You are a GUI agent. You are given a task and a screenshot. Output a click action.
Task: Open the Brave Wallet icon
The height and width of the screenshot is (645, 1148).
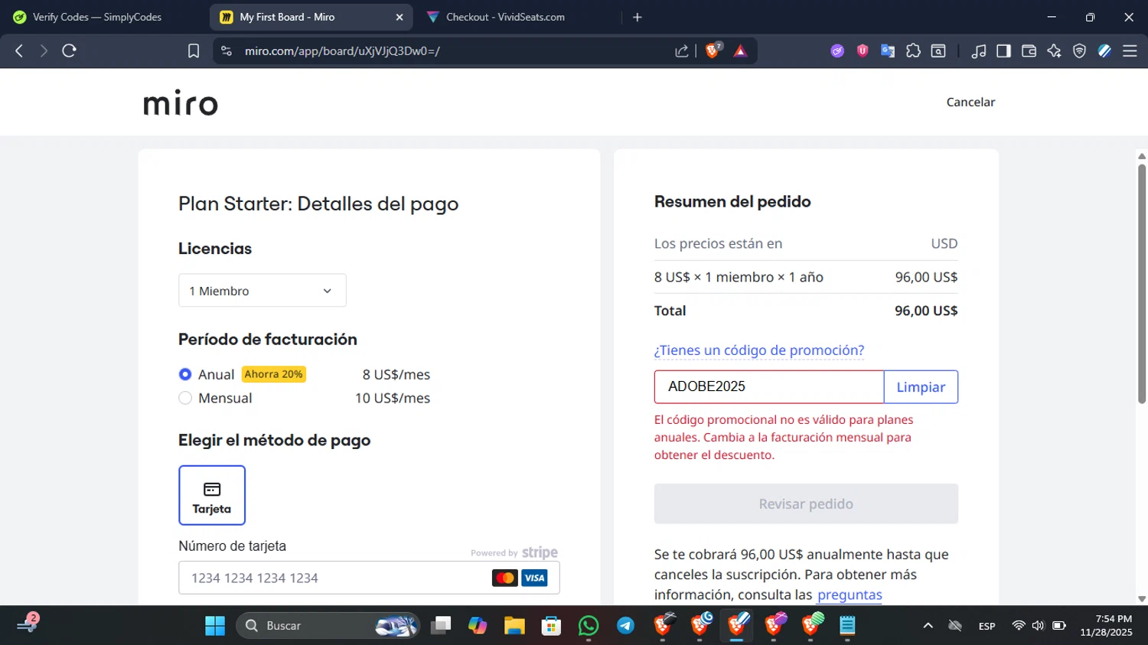tap(1029, 50)
